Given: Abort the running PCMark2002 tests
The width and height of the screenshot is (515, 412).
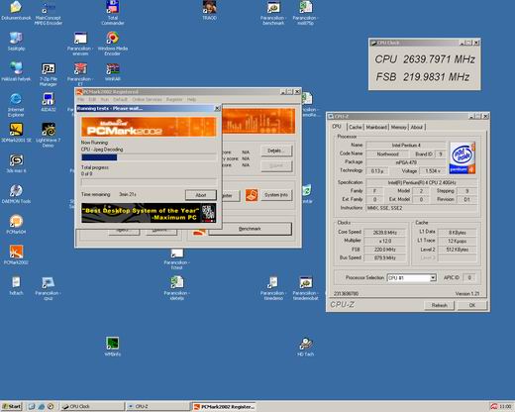Looking at the screenshot, I should coord(201,195).
